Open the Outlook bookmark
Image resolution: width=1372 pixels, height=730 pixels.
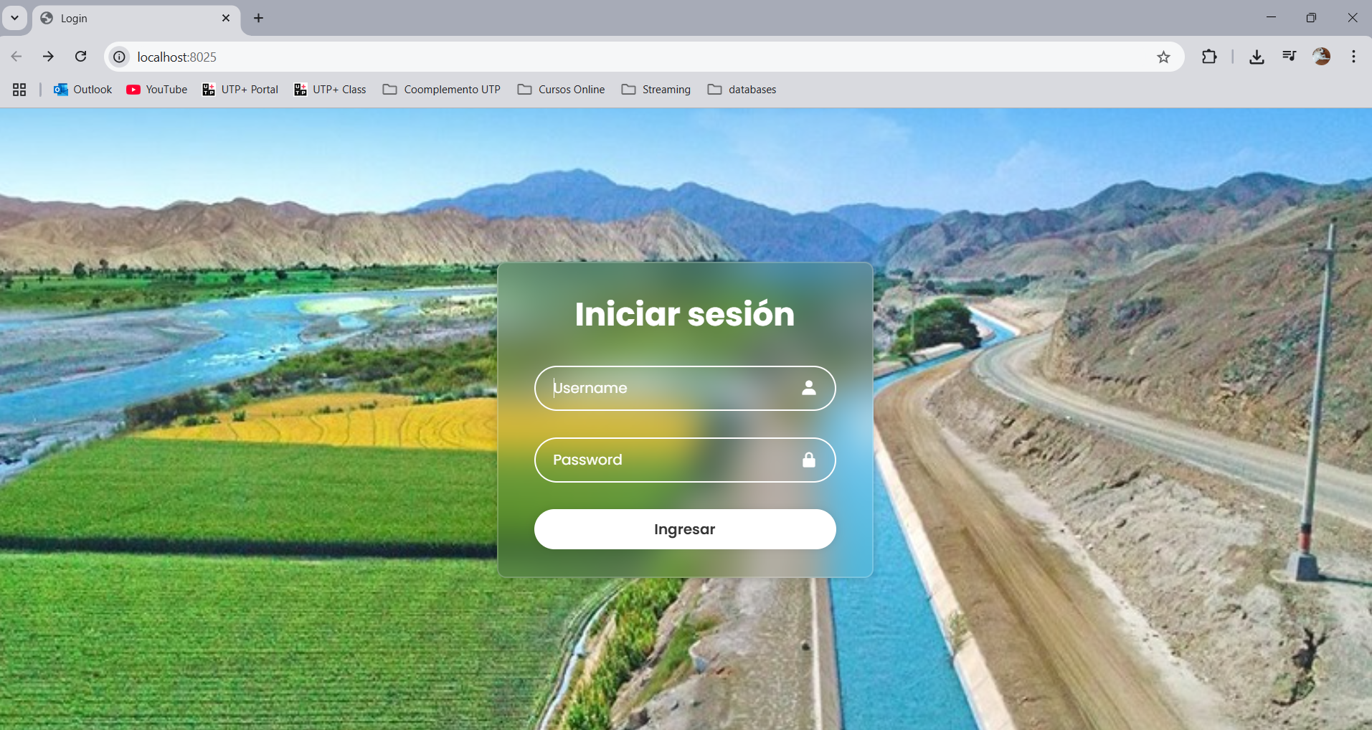pyautogui.click(x=83, y=90)
